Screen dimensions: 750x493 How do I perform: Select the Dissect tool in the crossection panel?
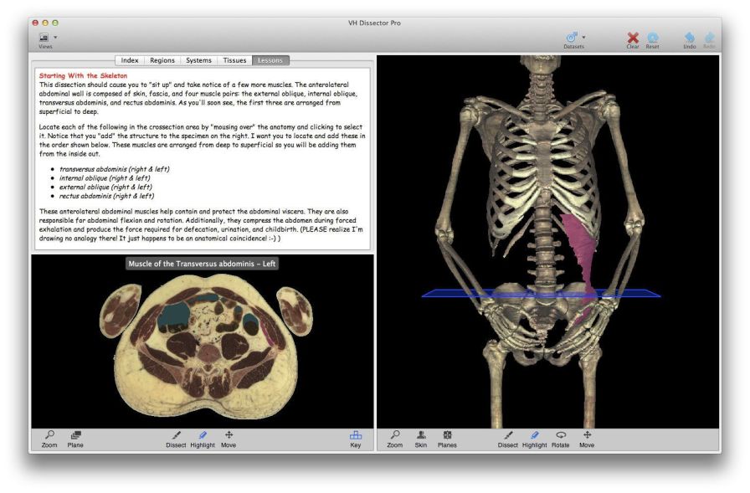pyautogui.click(x=176, y=437)
